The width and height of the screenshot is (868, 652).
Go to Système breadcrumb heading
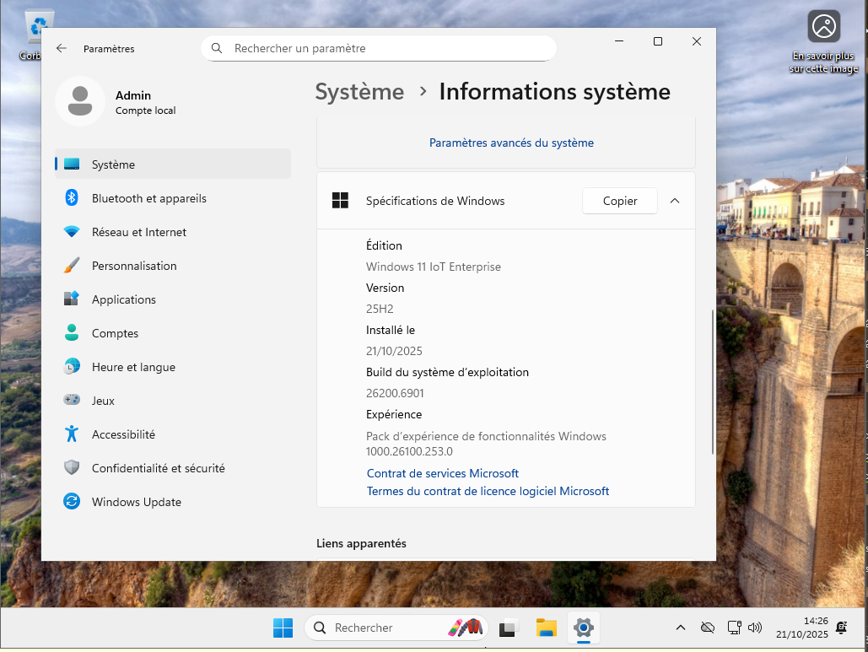359,92
